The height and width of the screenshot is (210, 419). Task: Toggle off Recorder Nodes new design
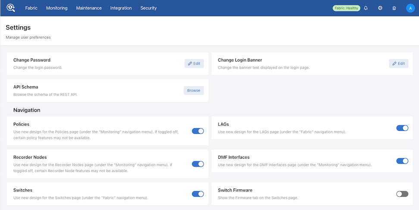[198, 164]
